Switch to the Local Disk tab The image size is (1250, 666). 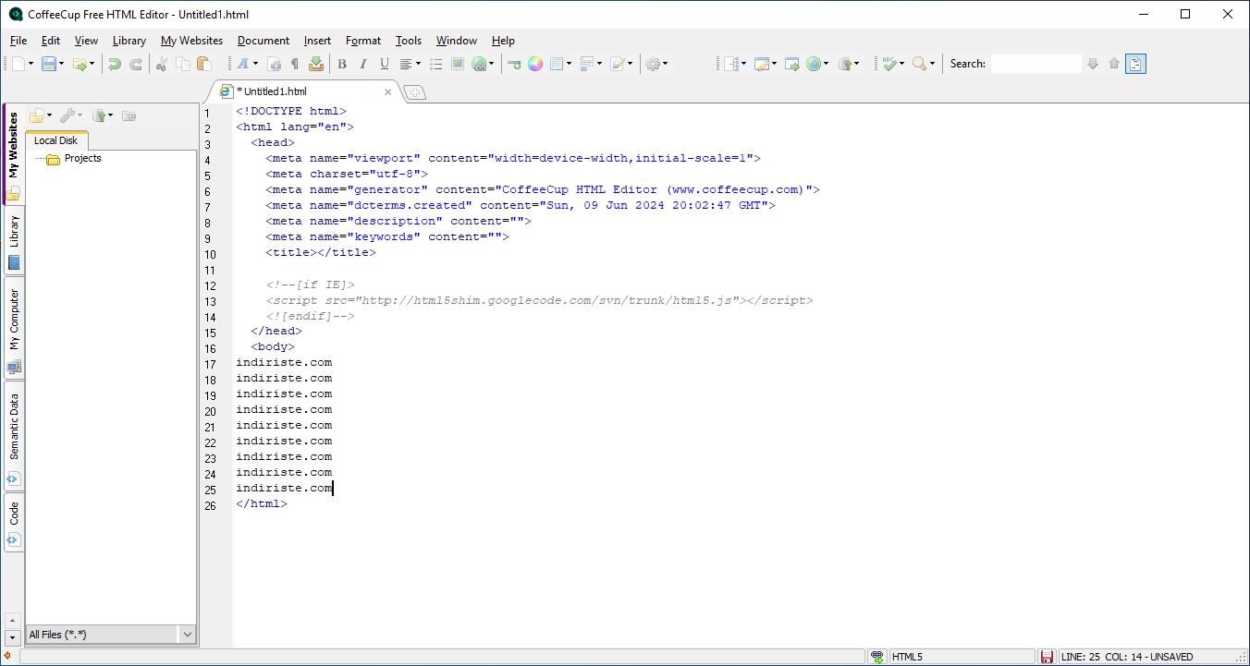tap(57, 140)
